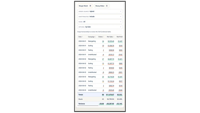Screen dimensions: 200x113
Task: Click net sales $2,897.70
Action: tap(111, 59)
